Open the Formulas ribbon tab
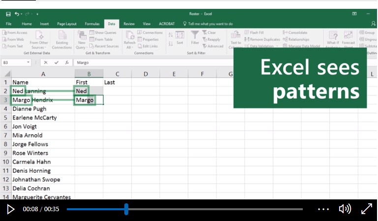 92,24
